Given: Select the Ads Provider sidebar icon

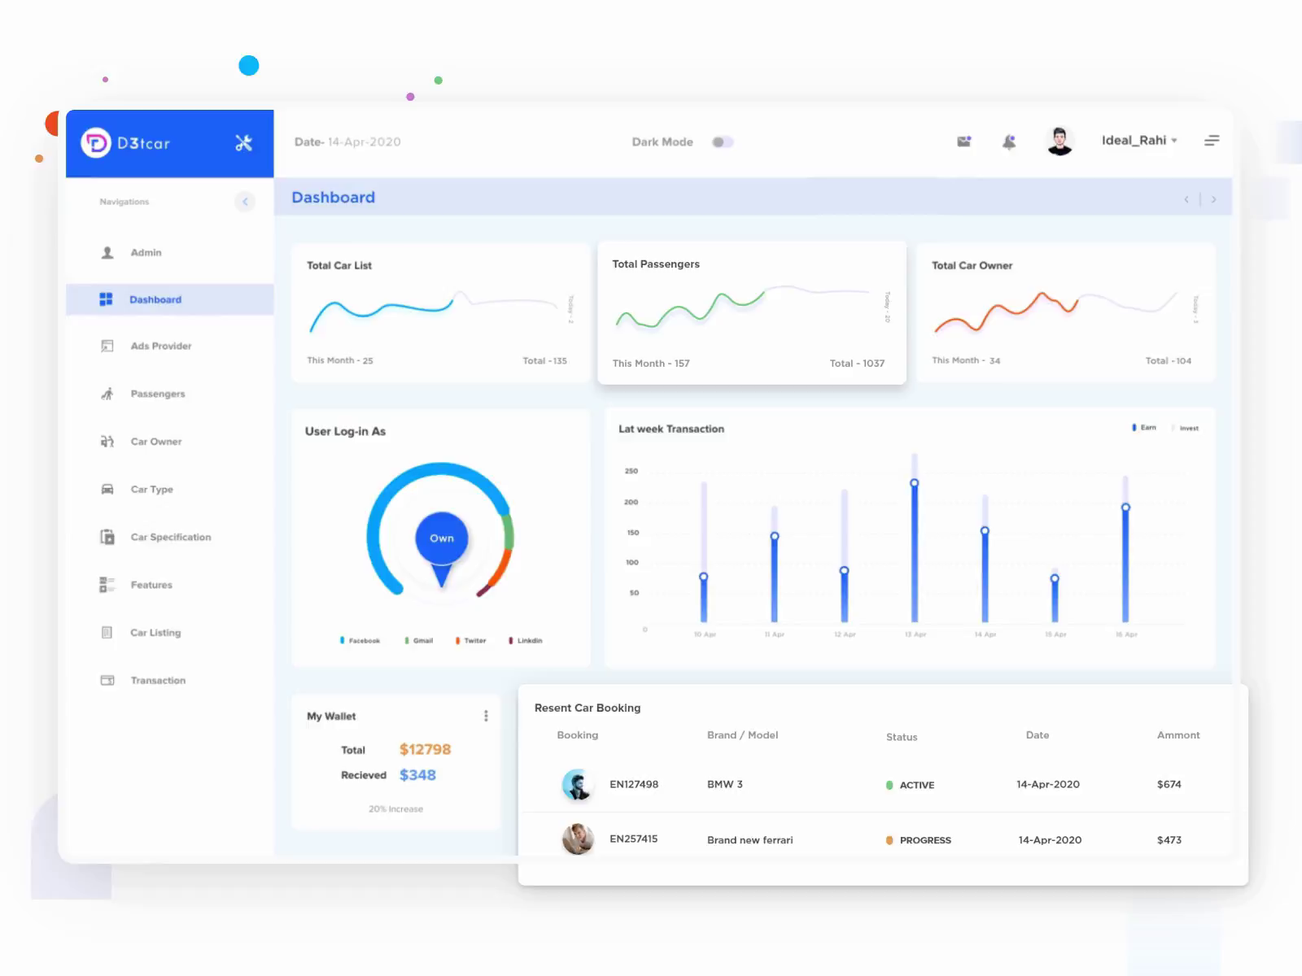Looking at the screenshot, I should tap(107, 346).
